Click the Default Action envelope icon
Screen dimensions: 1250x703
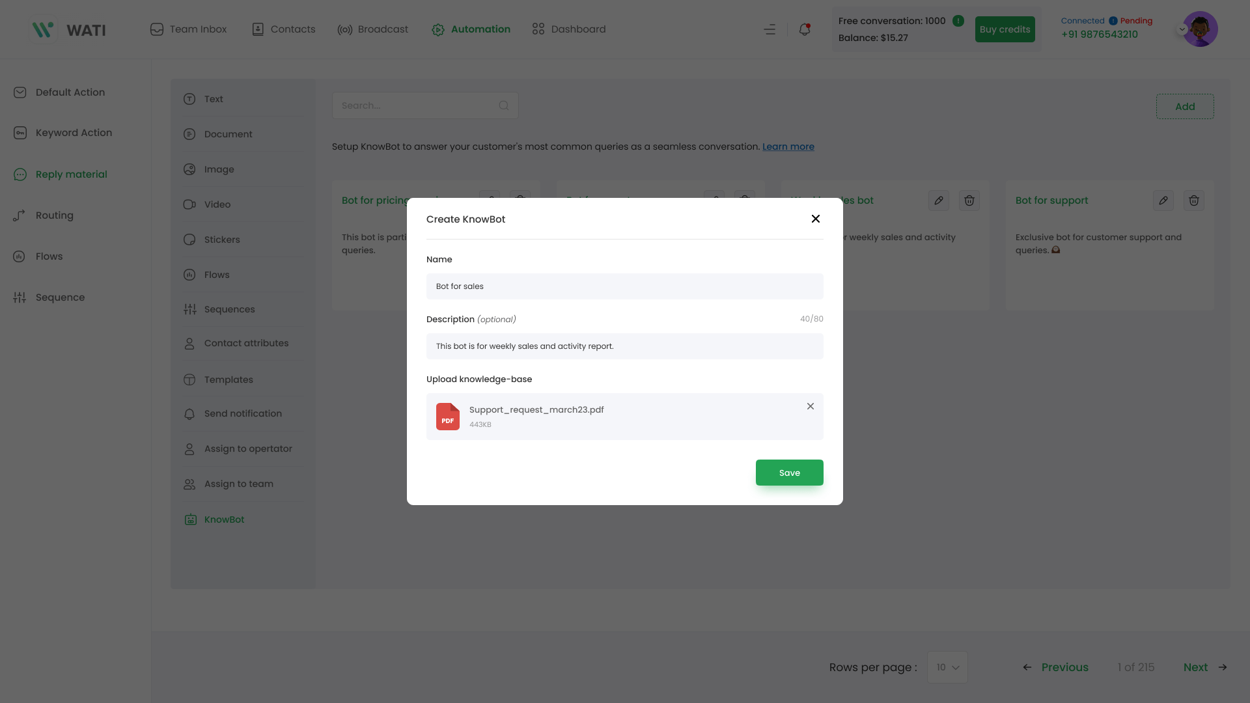[20, 92]
